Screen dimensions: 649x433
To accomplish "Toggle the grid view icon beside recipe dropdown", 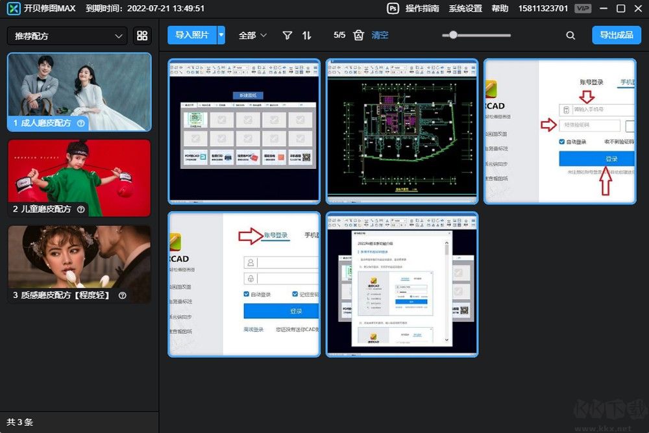I will (x=141, y=36).
